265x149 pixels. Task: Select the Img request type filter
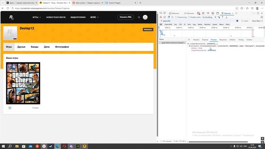click(194, 24)
